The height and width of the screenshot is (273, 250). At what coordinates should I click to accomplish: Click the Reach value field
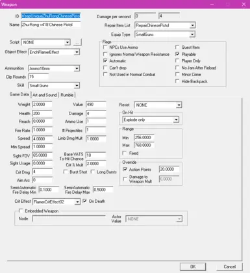click(42, 121)
